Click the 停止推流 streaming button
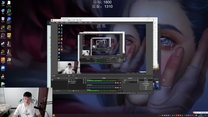Screen dimensions: 208x117 pyautogui.click(x=146, y=80)
